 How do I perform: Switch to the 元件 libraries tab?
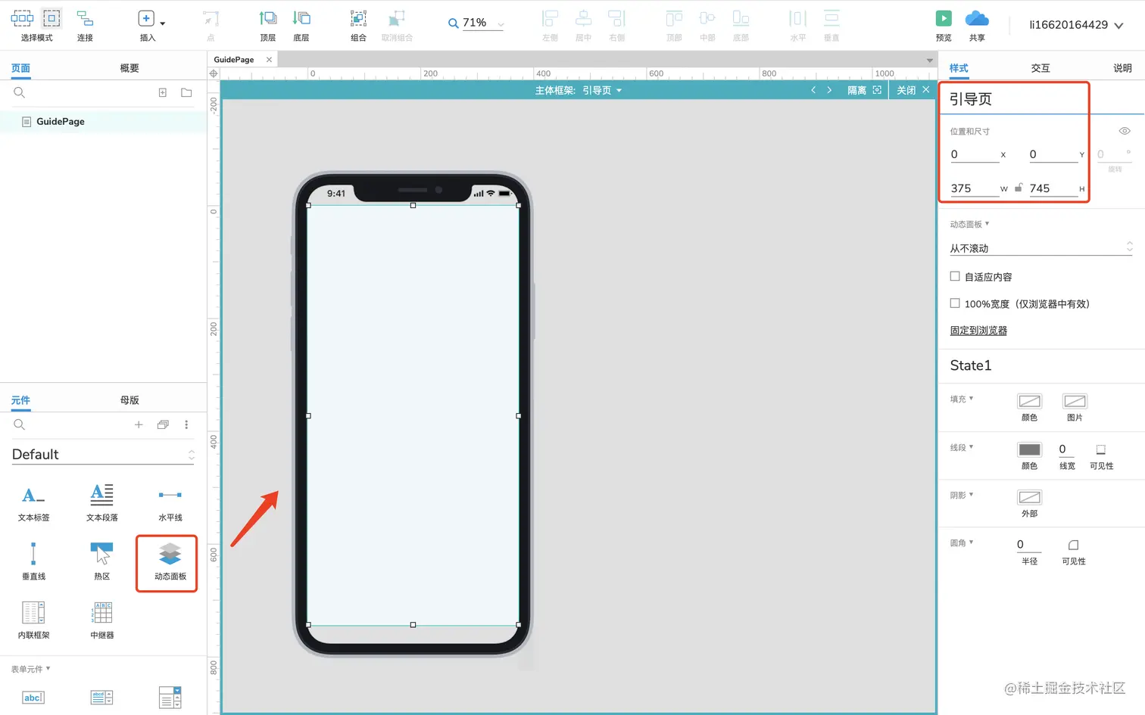click(x=20, y=400)
